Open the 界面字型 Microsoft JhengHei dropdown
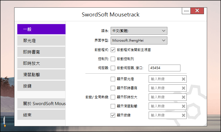The height and width of the screenshot is (132, 221). (x=139, y=41)
